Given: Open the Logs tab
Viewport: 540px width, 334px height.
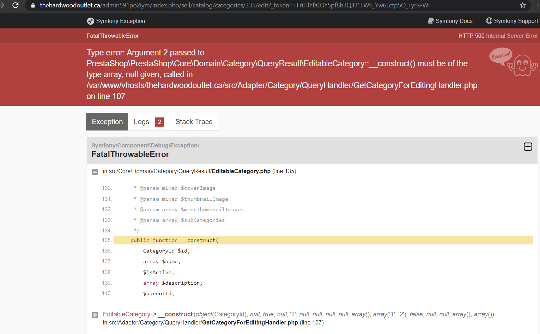Looking at the screenshot, I should (149, 122).
